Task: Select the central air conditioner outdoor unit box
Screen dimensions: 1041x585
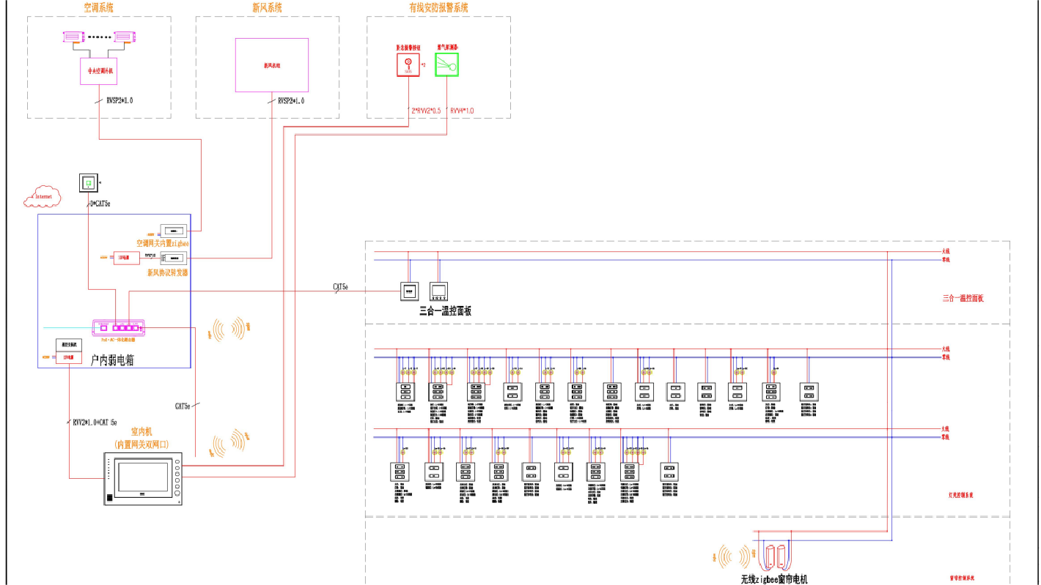Action: coord(98,72)
